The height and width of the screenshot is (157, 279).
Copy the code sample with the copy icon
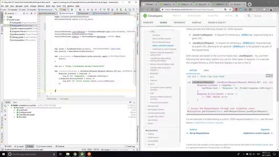click(x=271, y=76)
